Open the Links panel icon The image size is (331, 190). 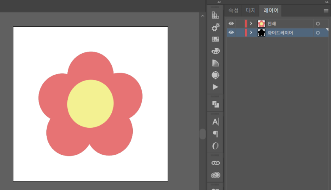click(x=215, y=163)
